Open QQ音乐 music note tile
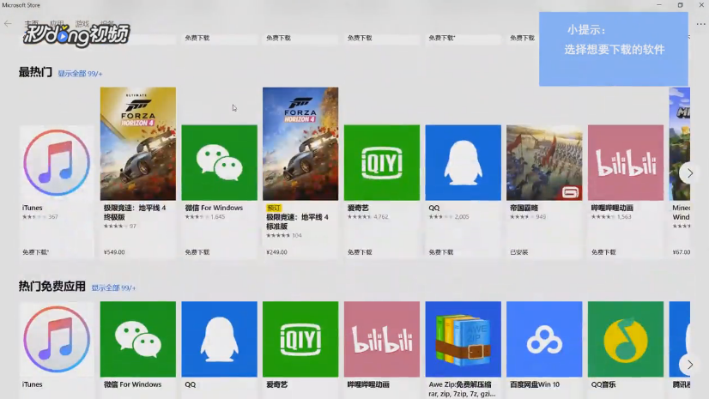Screen dimensions: 709x399 [626, 339]
